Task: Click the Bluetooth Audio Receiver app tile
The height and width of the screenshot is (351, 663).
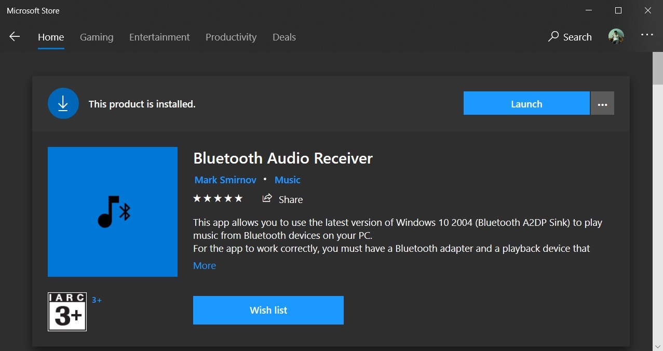Action: tap(113, 212)
